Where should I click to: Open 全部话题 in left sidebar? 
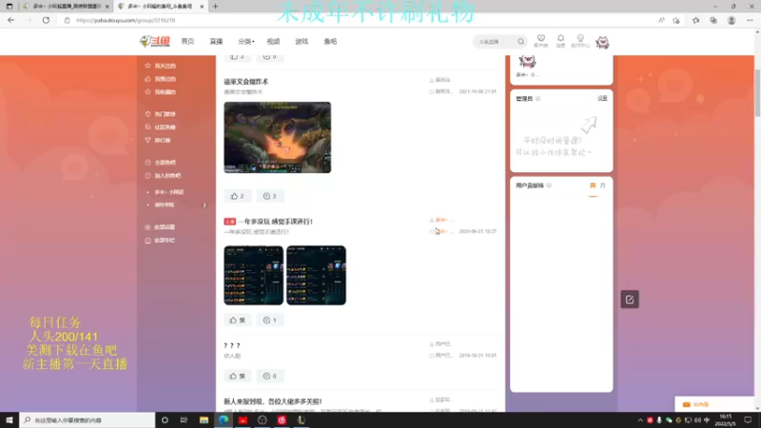pos(161,227)
